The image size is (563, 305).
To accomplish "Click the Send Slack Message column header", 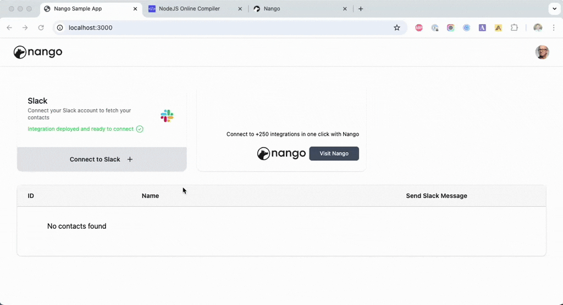I will (436, 196).
